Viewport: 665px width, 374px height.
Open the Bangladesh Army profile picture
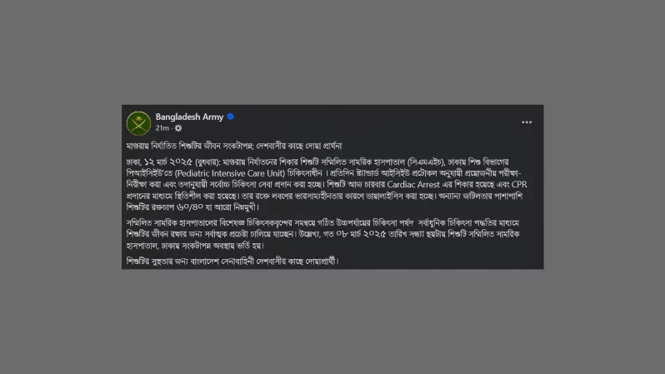pyautogui.click(x=138, y=123)
